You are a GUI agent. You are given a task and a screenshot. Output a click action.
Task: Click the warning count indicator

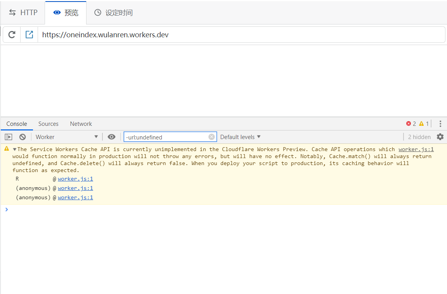point(423,124)
